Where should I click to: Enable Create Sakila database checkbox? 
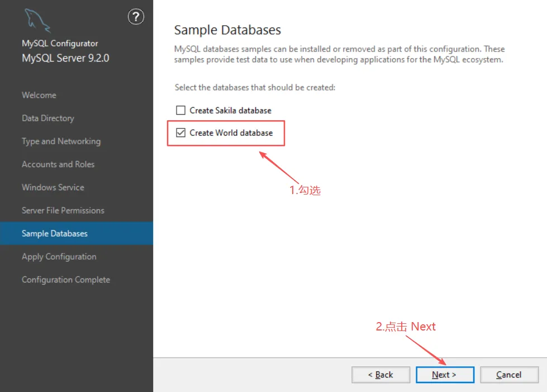[x=180, y=111]
